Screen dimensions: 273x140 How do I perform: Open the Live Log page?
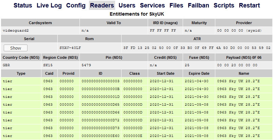[49, 5]
